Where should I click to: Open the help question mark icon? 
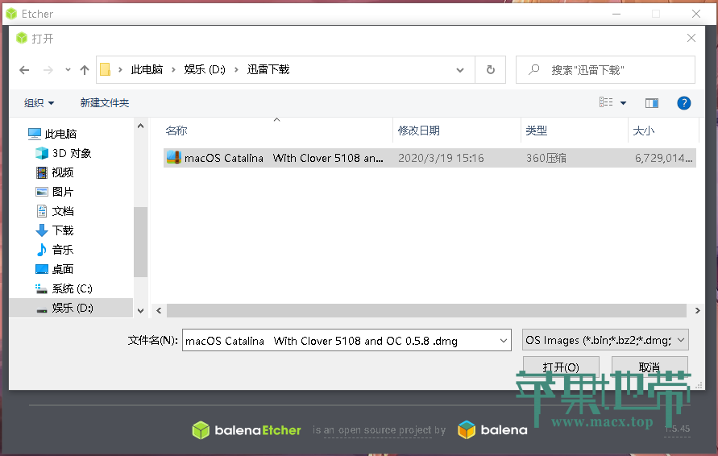683,103
